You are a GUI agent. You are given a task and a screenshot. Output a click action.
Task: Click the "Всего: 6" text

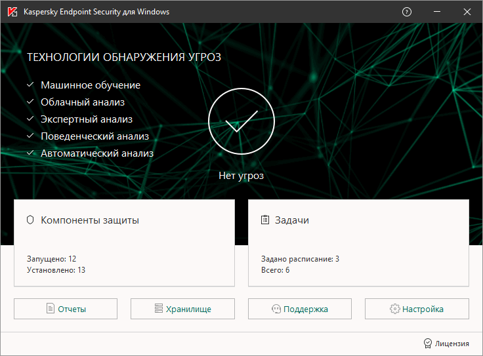[x=276, y=270]
